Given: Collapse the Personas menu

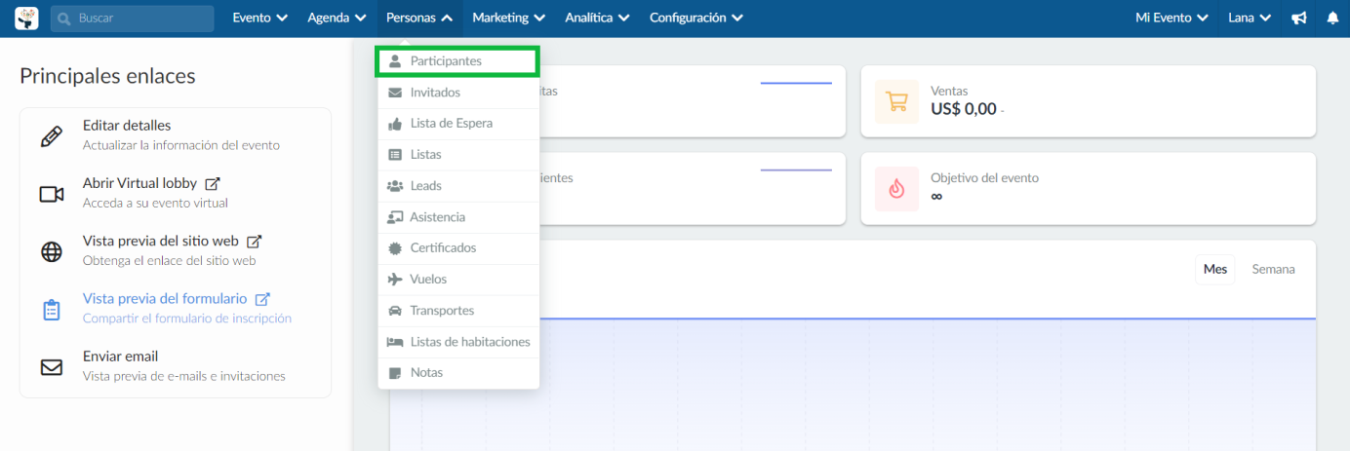Looking at the screenshot, I should coord(419,18).
